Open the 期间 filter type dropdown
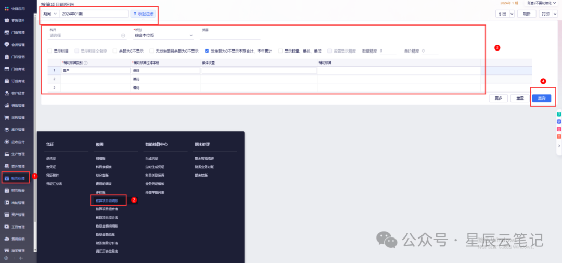This screenshot has width=562, height=263. point(50,14)
